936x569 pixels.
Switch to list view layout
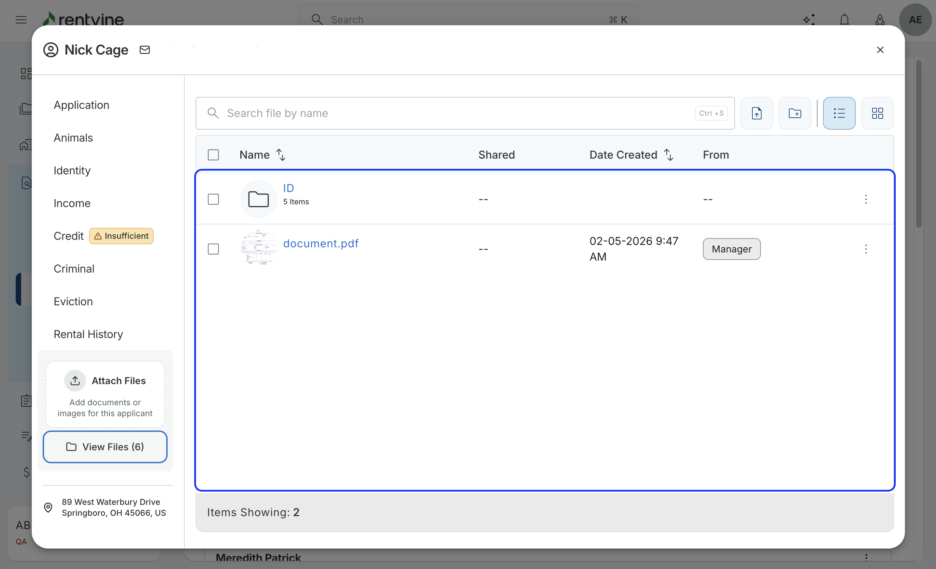pos(839,113)
